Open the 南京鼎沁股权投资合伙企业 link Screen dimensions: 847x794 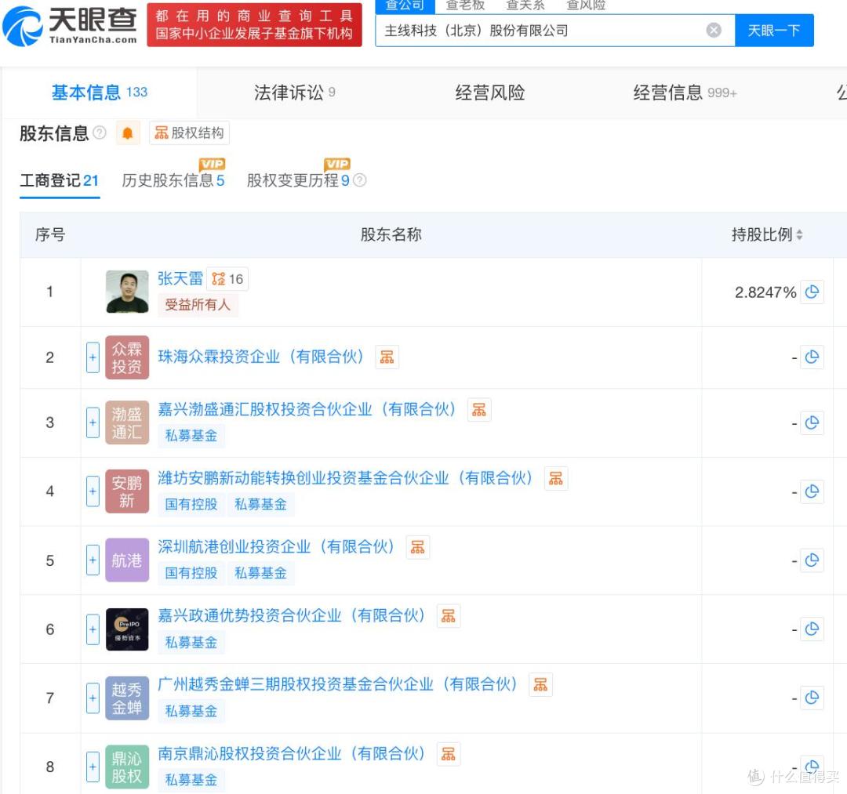292,753
